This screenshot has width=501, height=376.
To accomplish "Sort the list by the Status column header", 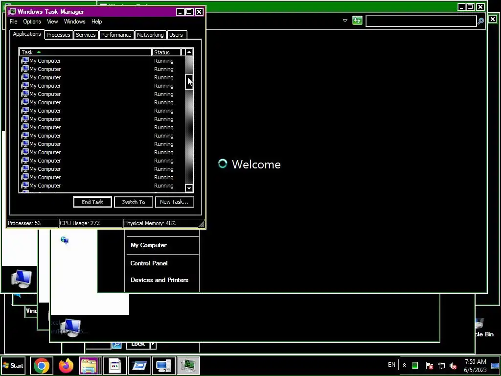I will point(166,52).
